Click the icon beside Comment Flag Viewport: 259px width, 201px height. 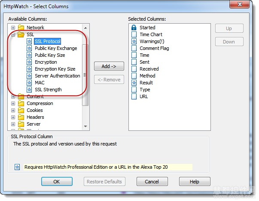coord(134,48)
